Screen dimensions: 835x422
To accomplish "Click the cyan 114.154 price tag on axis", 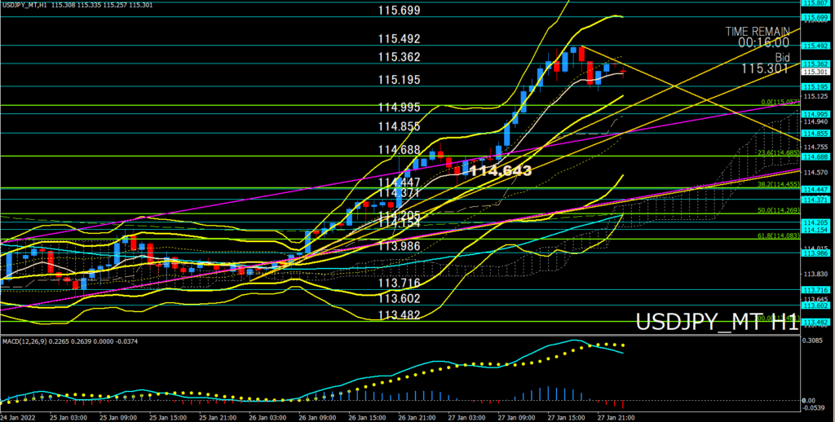I will coord(815,230).
